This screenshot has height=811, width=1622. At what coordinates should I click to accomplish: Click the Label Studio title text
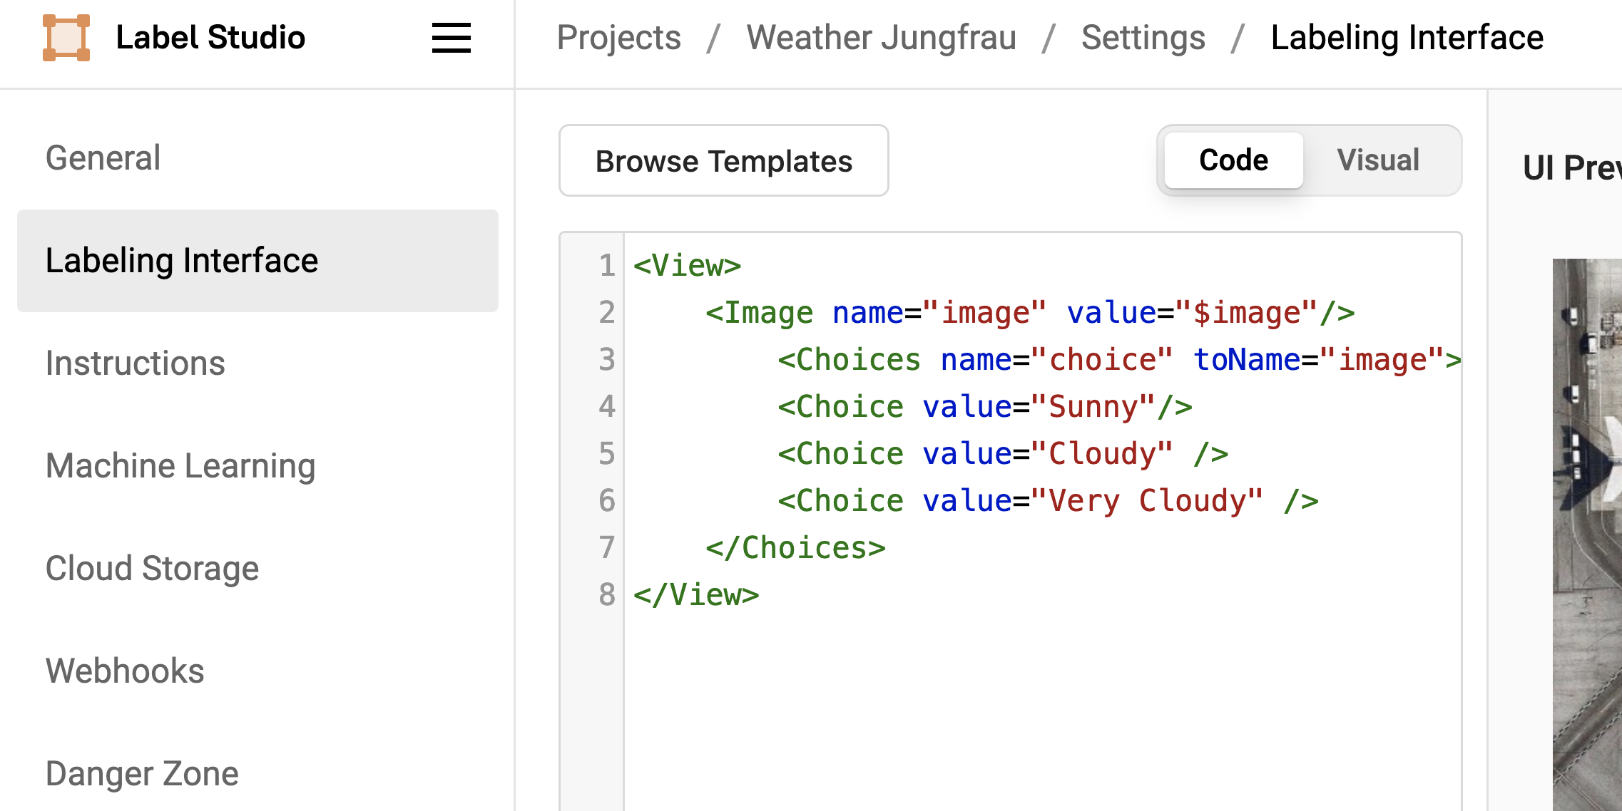point(210,38)
